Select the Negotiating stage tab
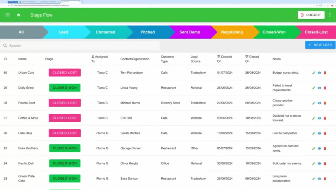This screenshot has width=336, height=190. pyautogui.click(x=232, y=32)
